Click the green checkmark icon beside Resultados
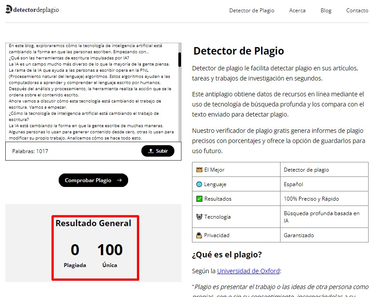This screenshot has width=373, height=297. (x=199, y=199)
